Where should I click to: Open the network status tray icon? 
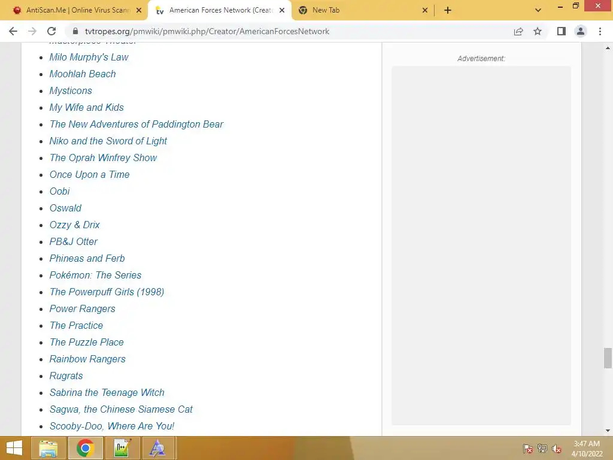click(542, 449)
